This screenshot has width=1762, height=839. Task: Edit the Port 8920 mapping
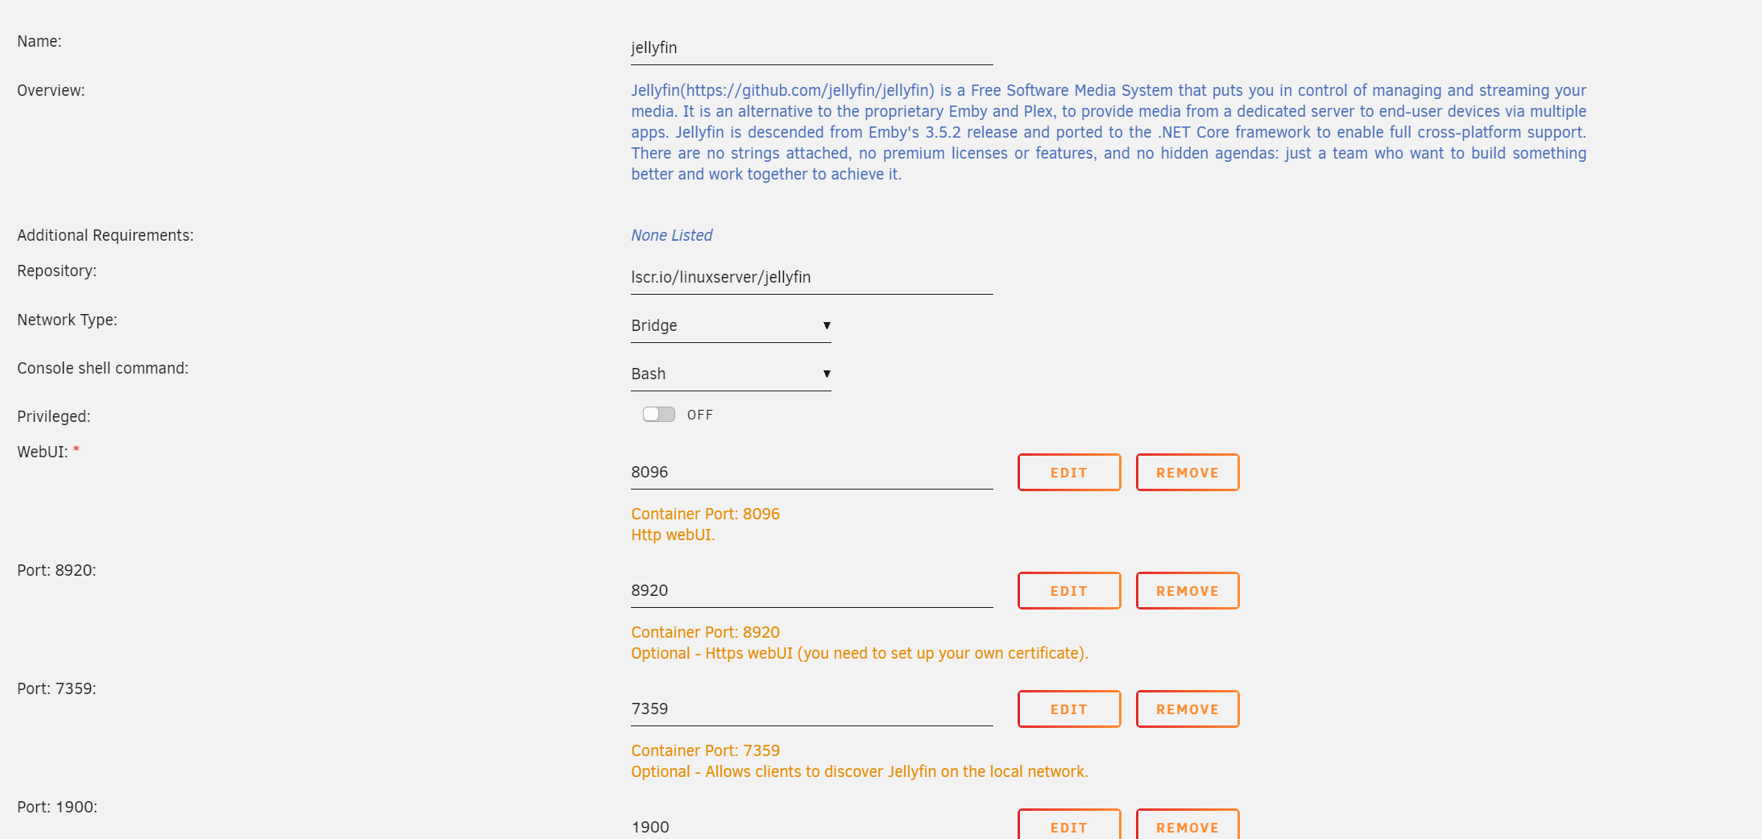pos(1068,591)
